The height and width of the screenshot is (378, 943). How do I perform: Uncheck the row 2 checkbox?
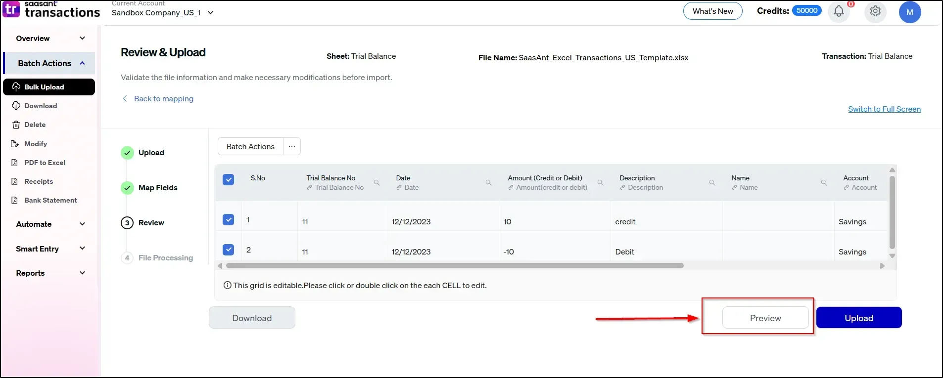[229, 250]
